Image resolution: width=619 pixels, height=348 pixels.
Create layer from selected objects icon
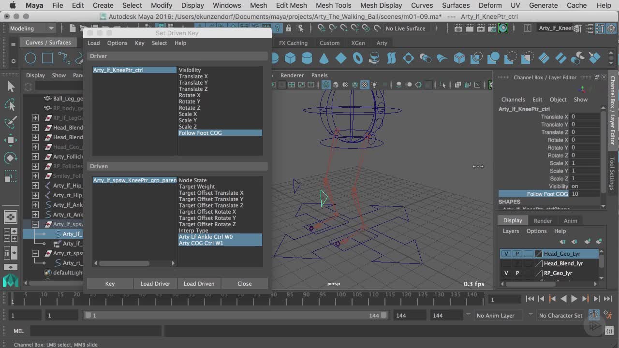coord(599,241)
